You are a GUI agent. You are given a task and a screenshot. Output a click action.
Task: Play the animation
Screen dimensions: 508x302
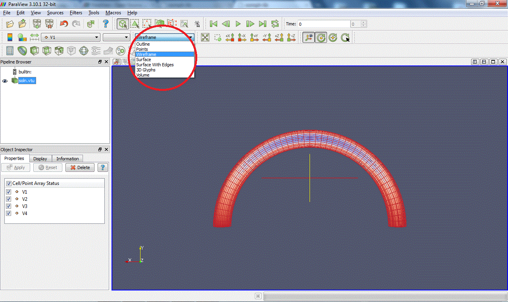coord(238,24)
